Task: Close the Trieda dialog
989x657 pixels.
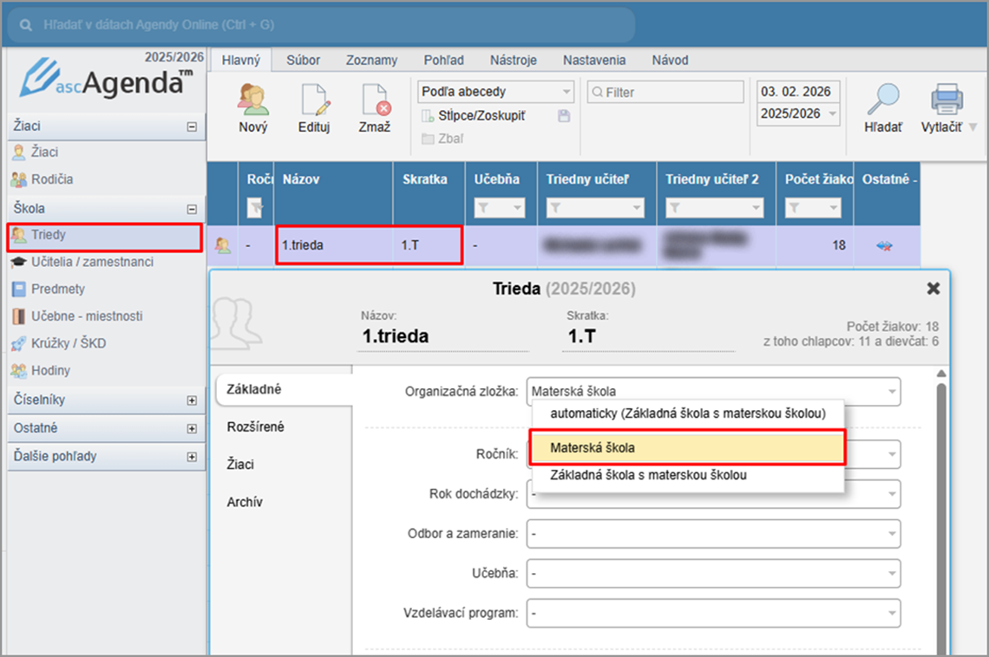Action: 933,288
